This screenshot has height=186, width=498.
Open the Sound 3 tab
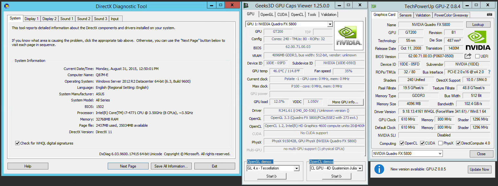point(101,19)
